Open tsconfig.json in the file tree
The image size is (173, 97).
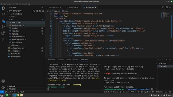tap(26, 57)
